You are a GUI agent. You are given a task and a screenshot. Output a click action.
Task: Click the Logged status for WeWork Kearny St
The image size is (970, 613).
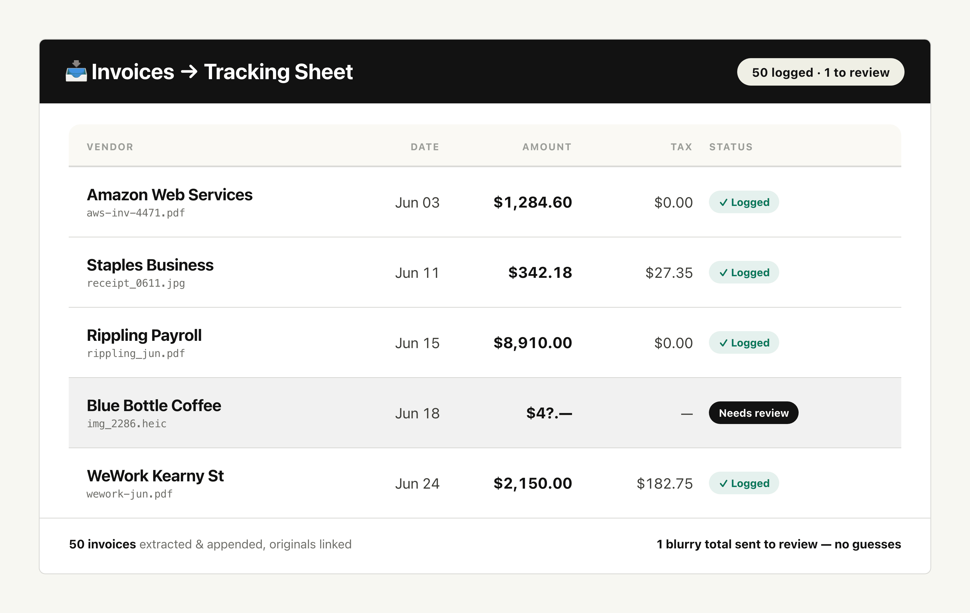tap(744, 484)
